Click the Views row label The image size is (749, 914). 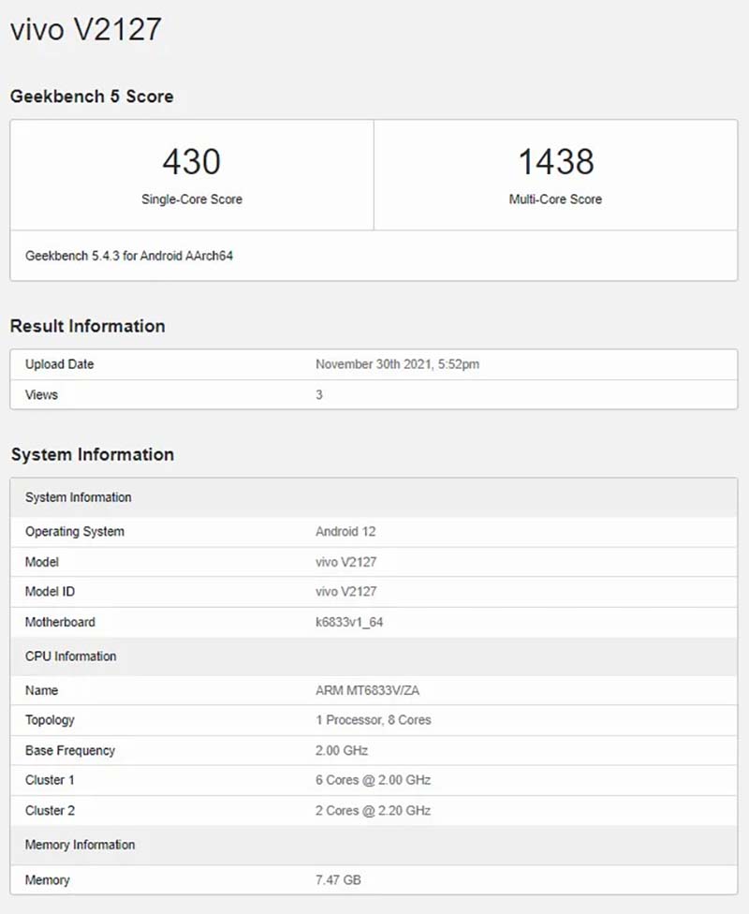(41, 394)
